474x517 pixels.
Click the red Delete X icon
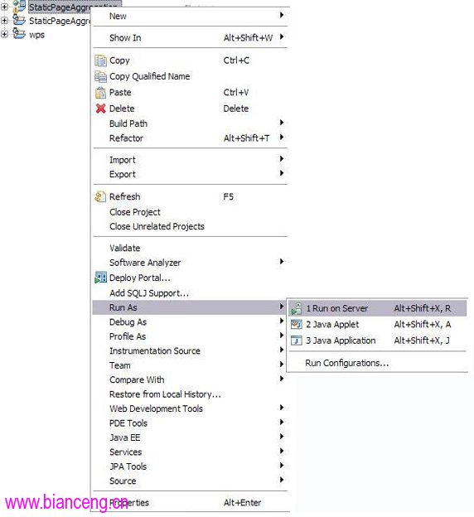[x=100, y=109]
